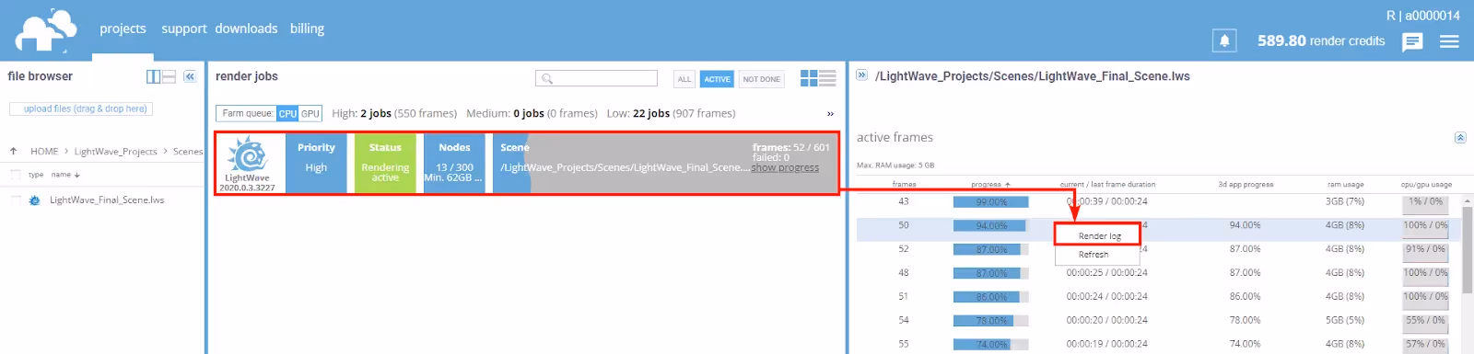Open LightWave_Projects in the breadcrumb
Image resolution: width=1474 pixels, height=354 pixels.
coord(115,151)
